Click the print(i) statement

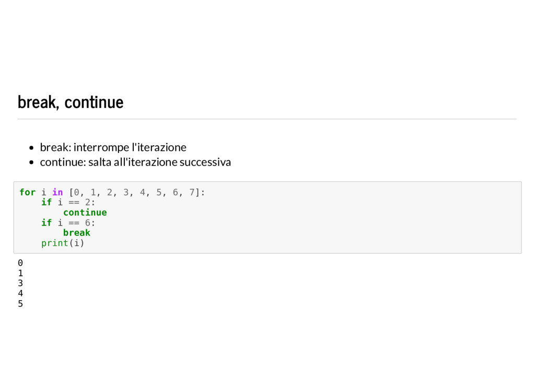point(63,243)
